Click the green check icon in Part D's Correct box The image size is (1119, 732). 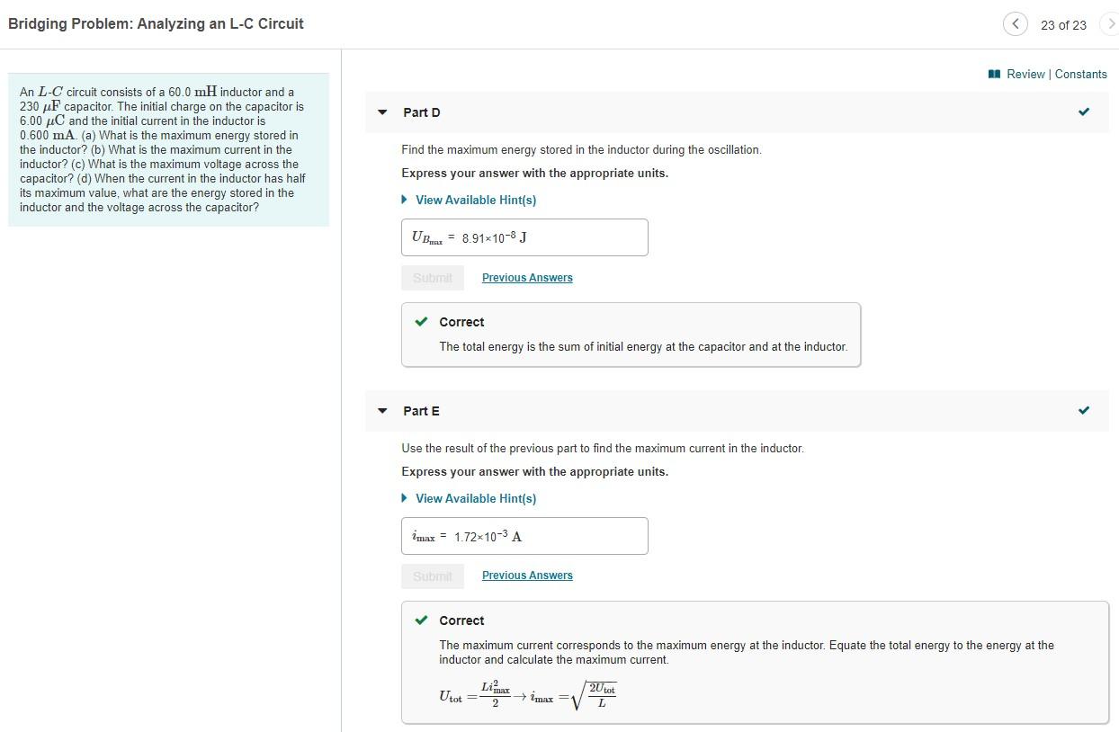click(x=421, y=321)
